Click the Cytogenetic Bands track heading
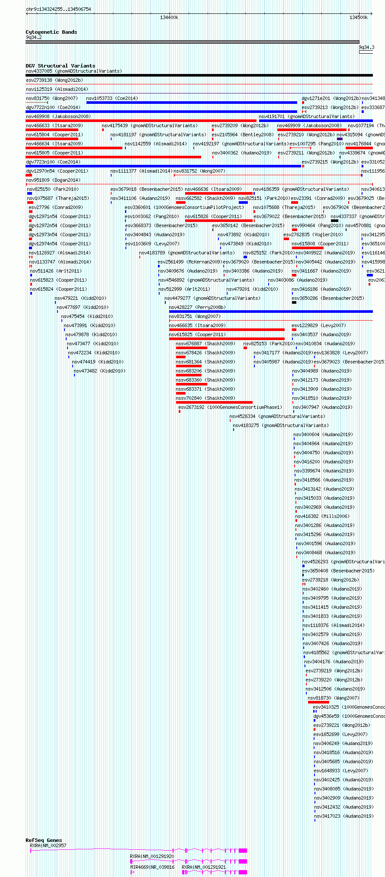 51,32
